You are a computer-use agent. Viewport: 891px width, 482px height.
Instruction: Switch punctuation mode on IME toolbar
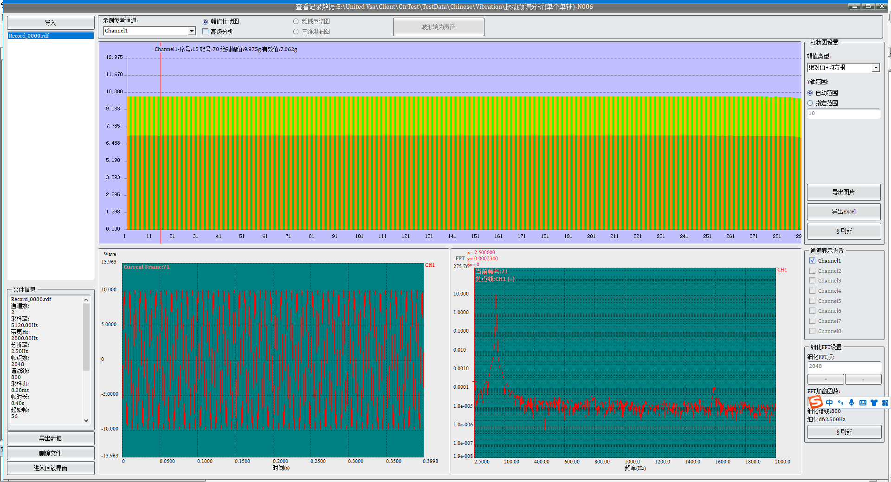(840, 403)
